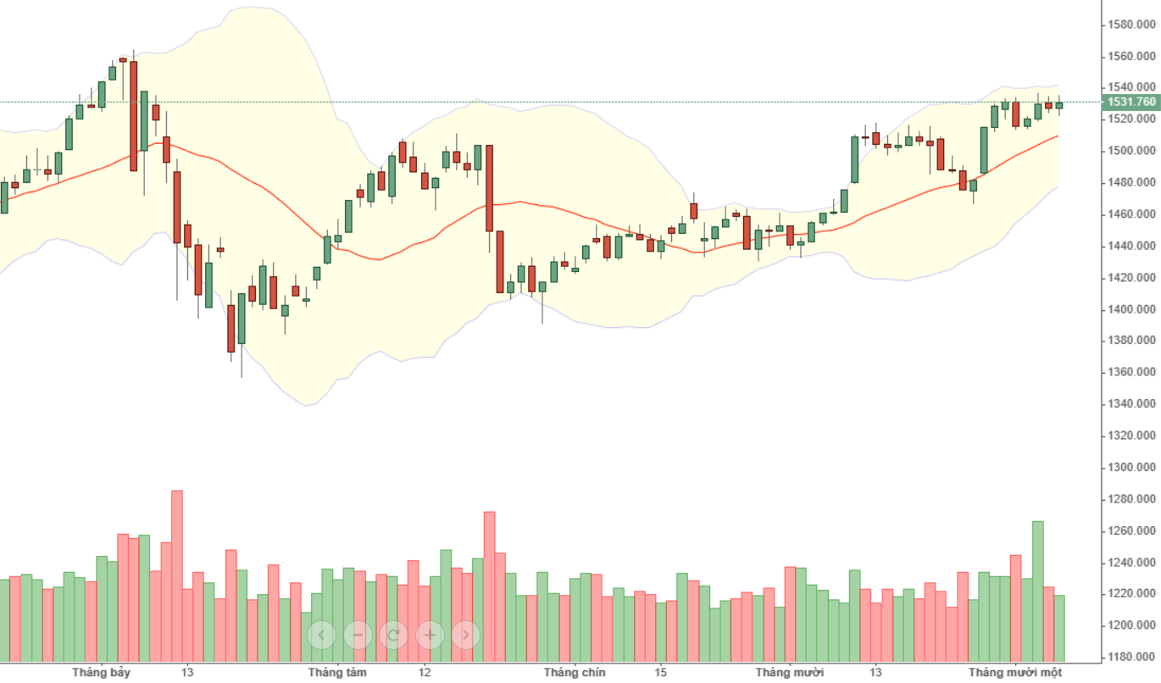Image resolution: width=1161 pixels, height=683 pixels.
Task: Click the 1180.000 price axis label
Action: [x=1131, y=658]
